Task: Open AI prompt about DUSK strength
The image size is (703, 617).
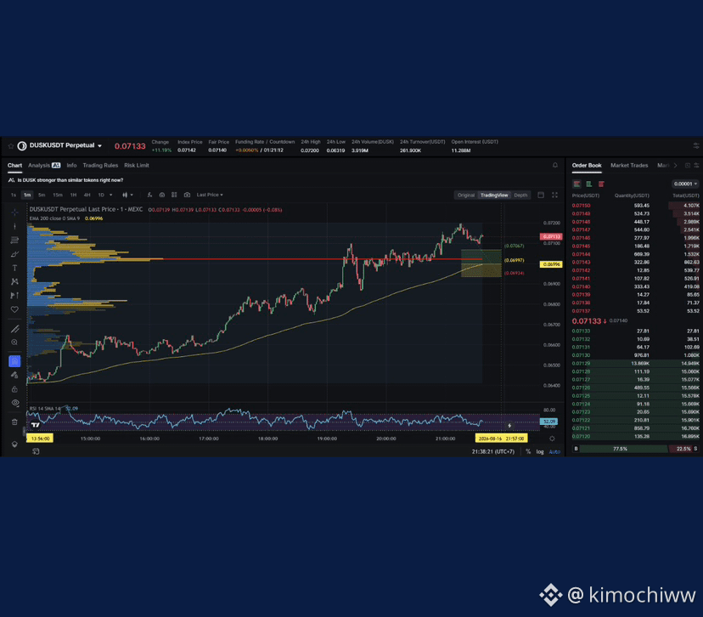Action: point(66,180)
